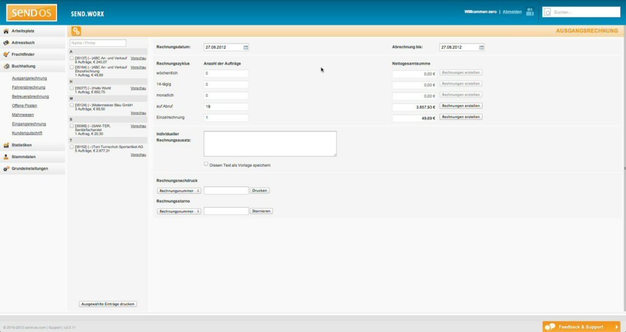This screenshot has width=626, height=332.
Task: Open Offene Posten
Action: [x=24, y=106]
